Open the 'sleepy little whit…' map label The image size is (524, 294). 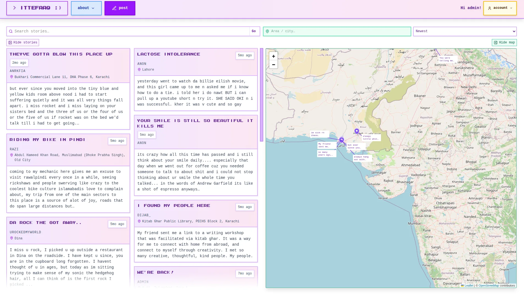pos(371,137)
